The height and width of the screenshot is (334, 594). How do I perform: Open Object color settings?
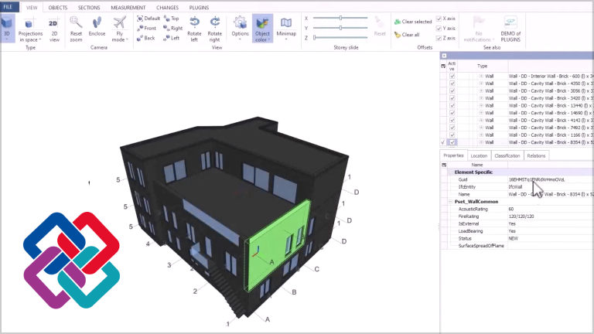pyautogui.click(x=262, y=29)
